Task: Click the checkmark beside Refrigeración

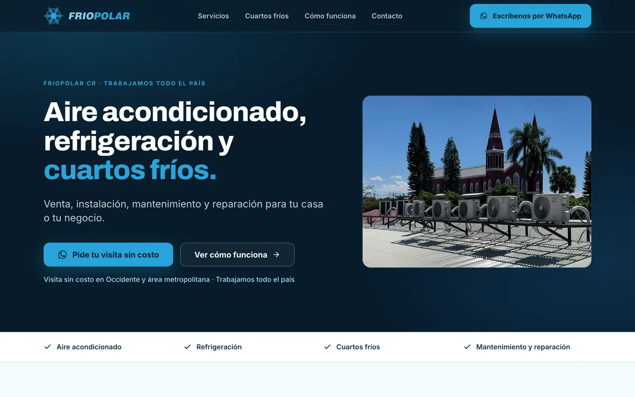Action: tap(187, 347)
